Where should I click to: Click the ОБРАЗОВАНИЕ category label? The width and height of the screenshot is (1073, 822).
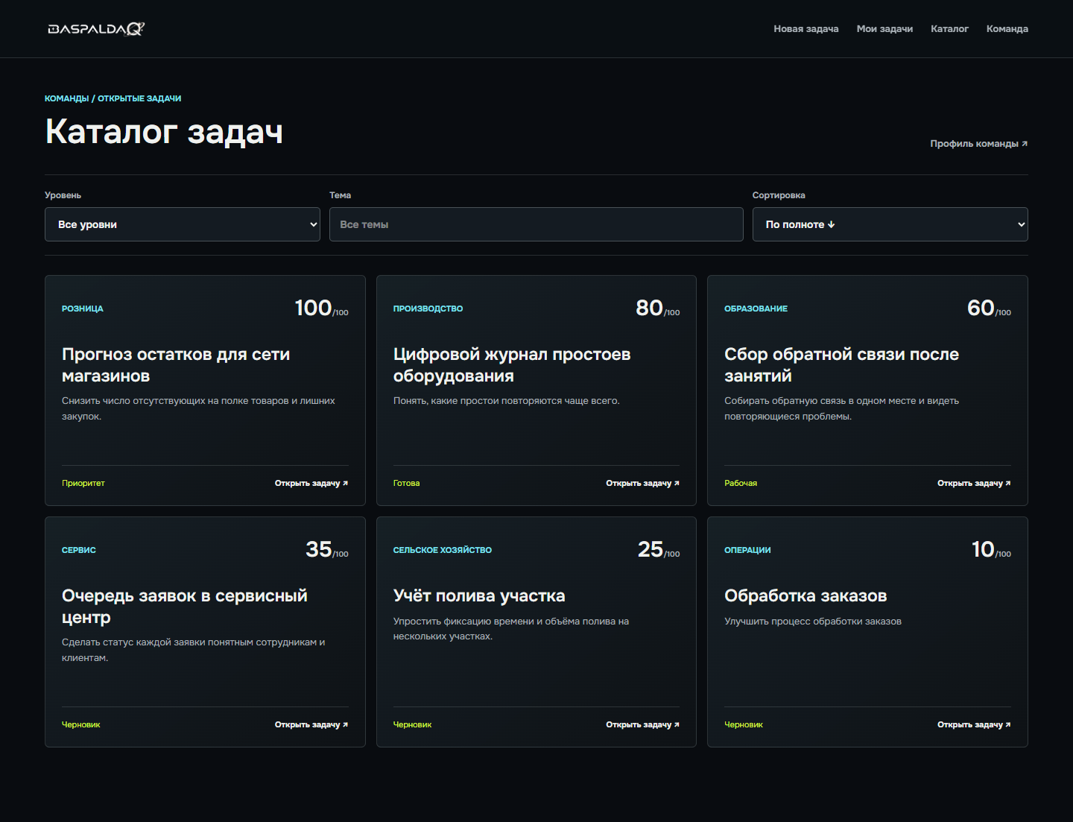click(x=756, y=309)
